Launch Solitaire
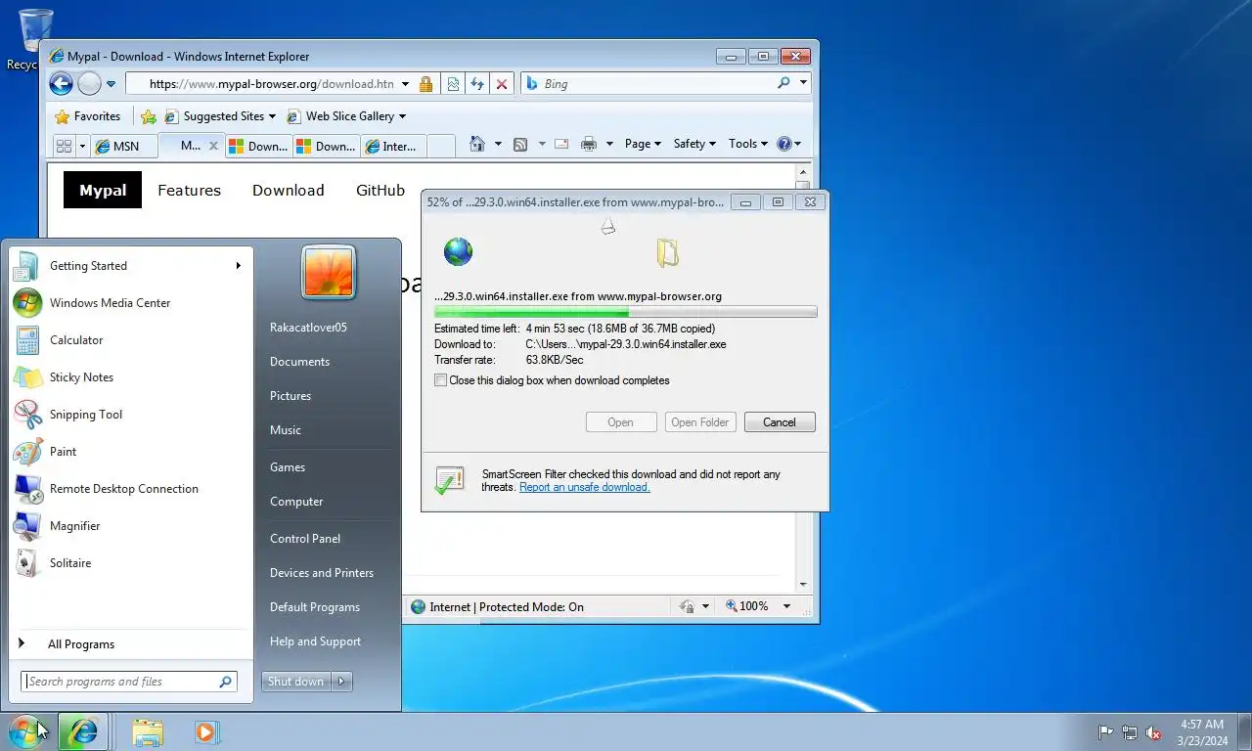This screenshot has width=1252, height=751. click(130, 563)
